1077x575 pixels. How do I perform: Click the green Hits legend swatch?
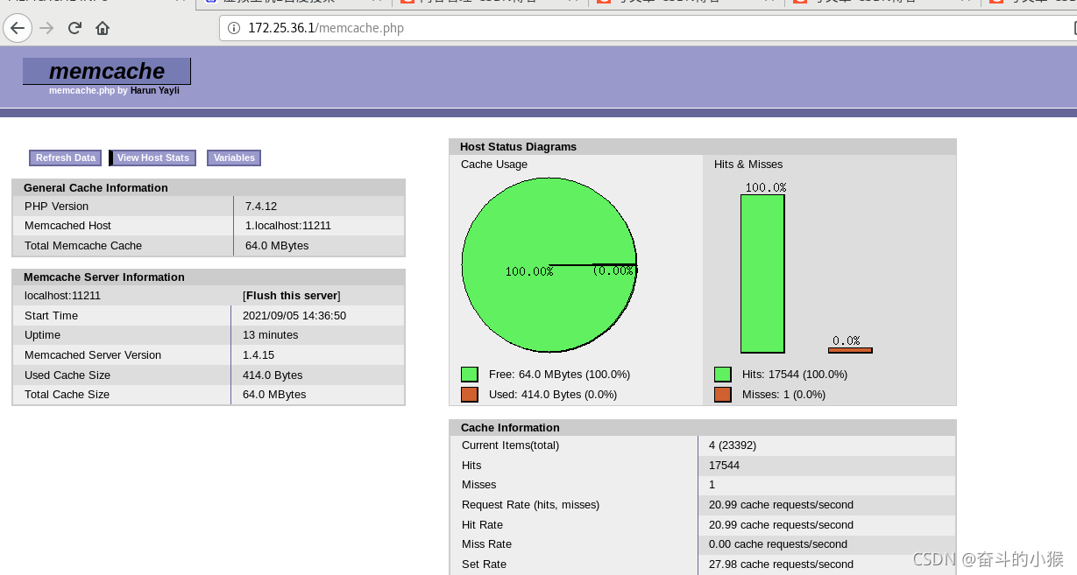[722, 375]
